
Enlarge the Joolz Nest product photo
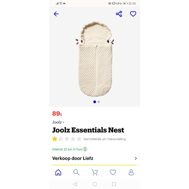click(95, 59)
